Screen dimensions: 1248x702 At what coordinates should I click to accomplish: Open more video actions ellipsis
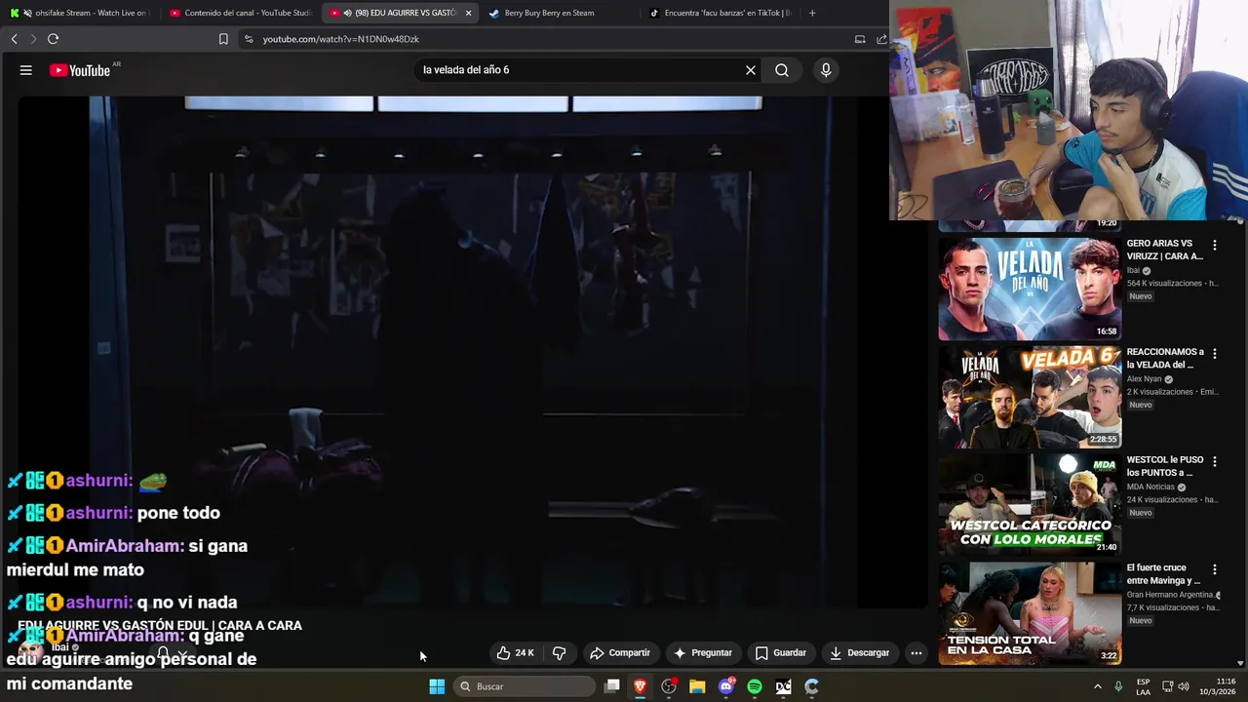tap(916, 653)
